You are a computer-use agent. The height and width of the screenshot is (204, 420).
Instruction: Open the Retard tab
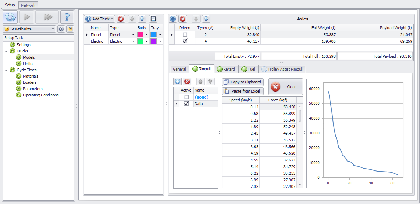pos(226,69)
